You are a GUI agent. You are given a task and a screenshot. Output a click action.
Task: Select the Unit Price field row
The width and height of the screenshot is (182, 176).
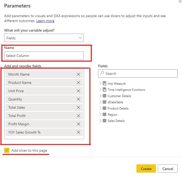[44, 91]
